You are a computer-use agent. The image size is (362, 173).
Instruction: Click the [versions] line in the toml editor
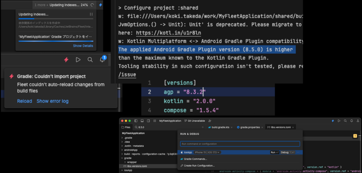click(x=180, y=83)
